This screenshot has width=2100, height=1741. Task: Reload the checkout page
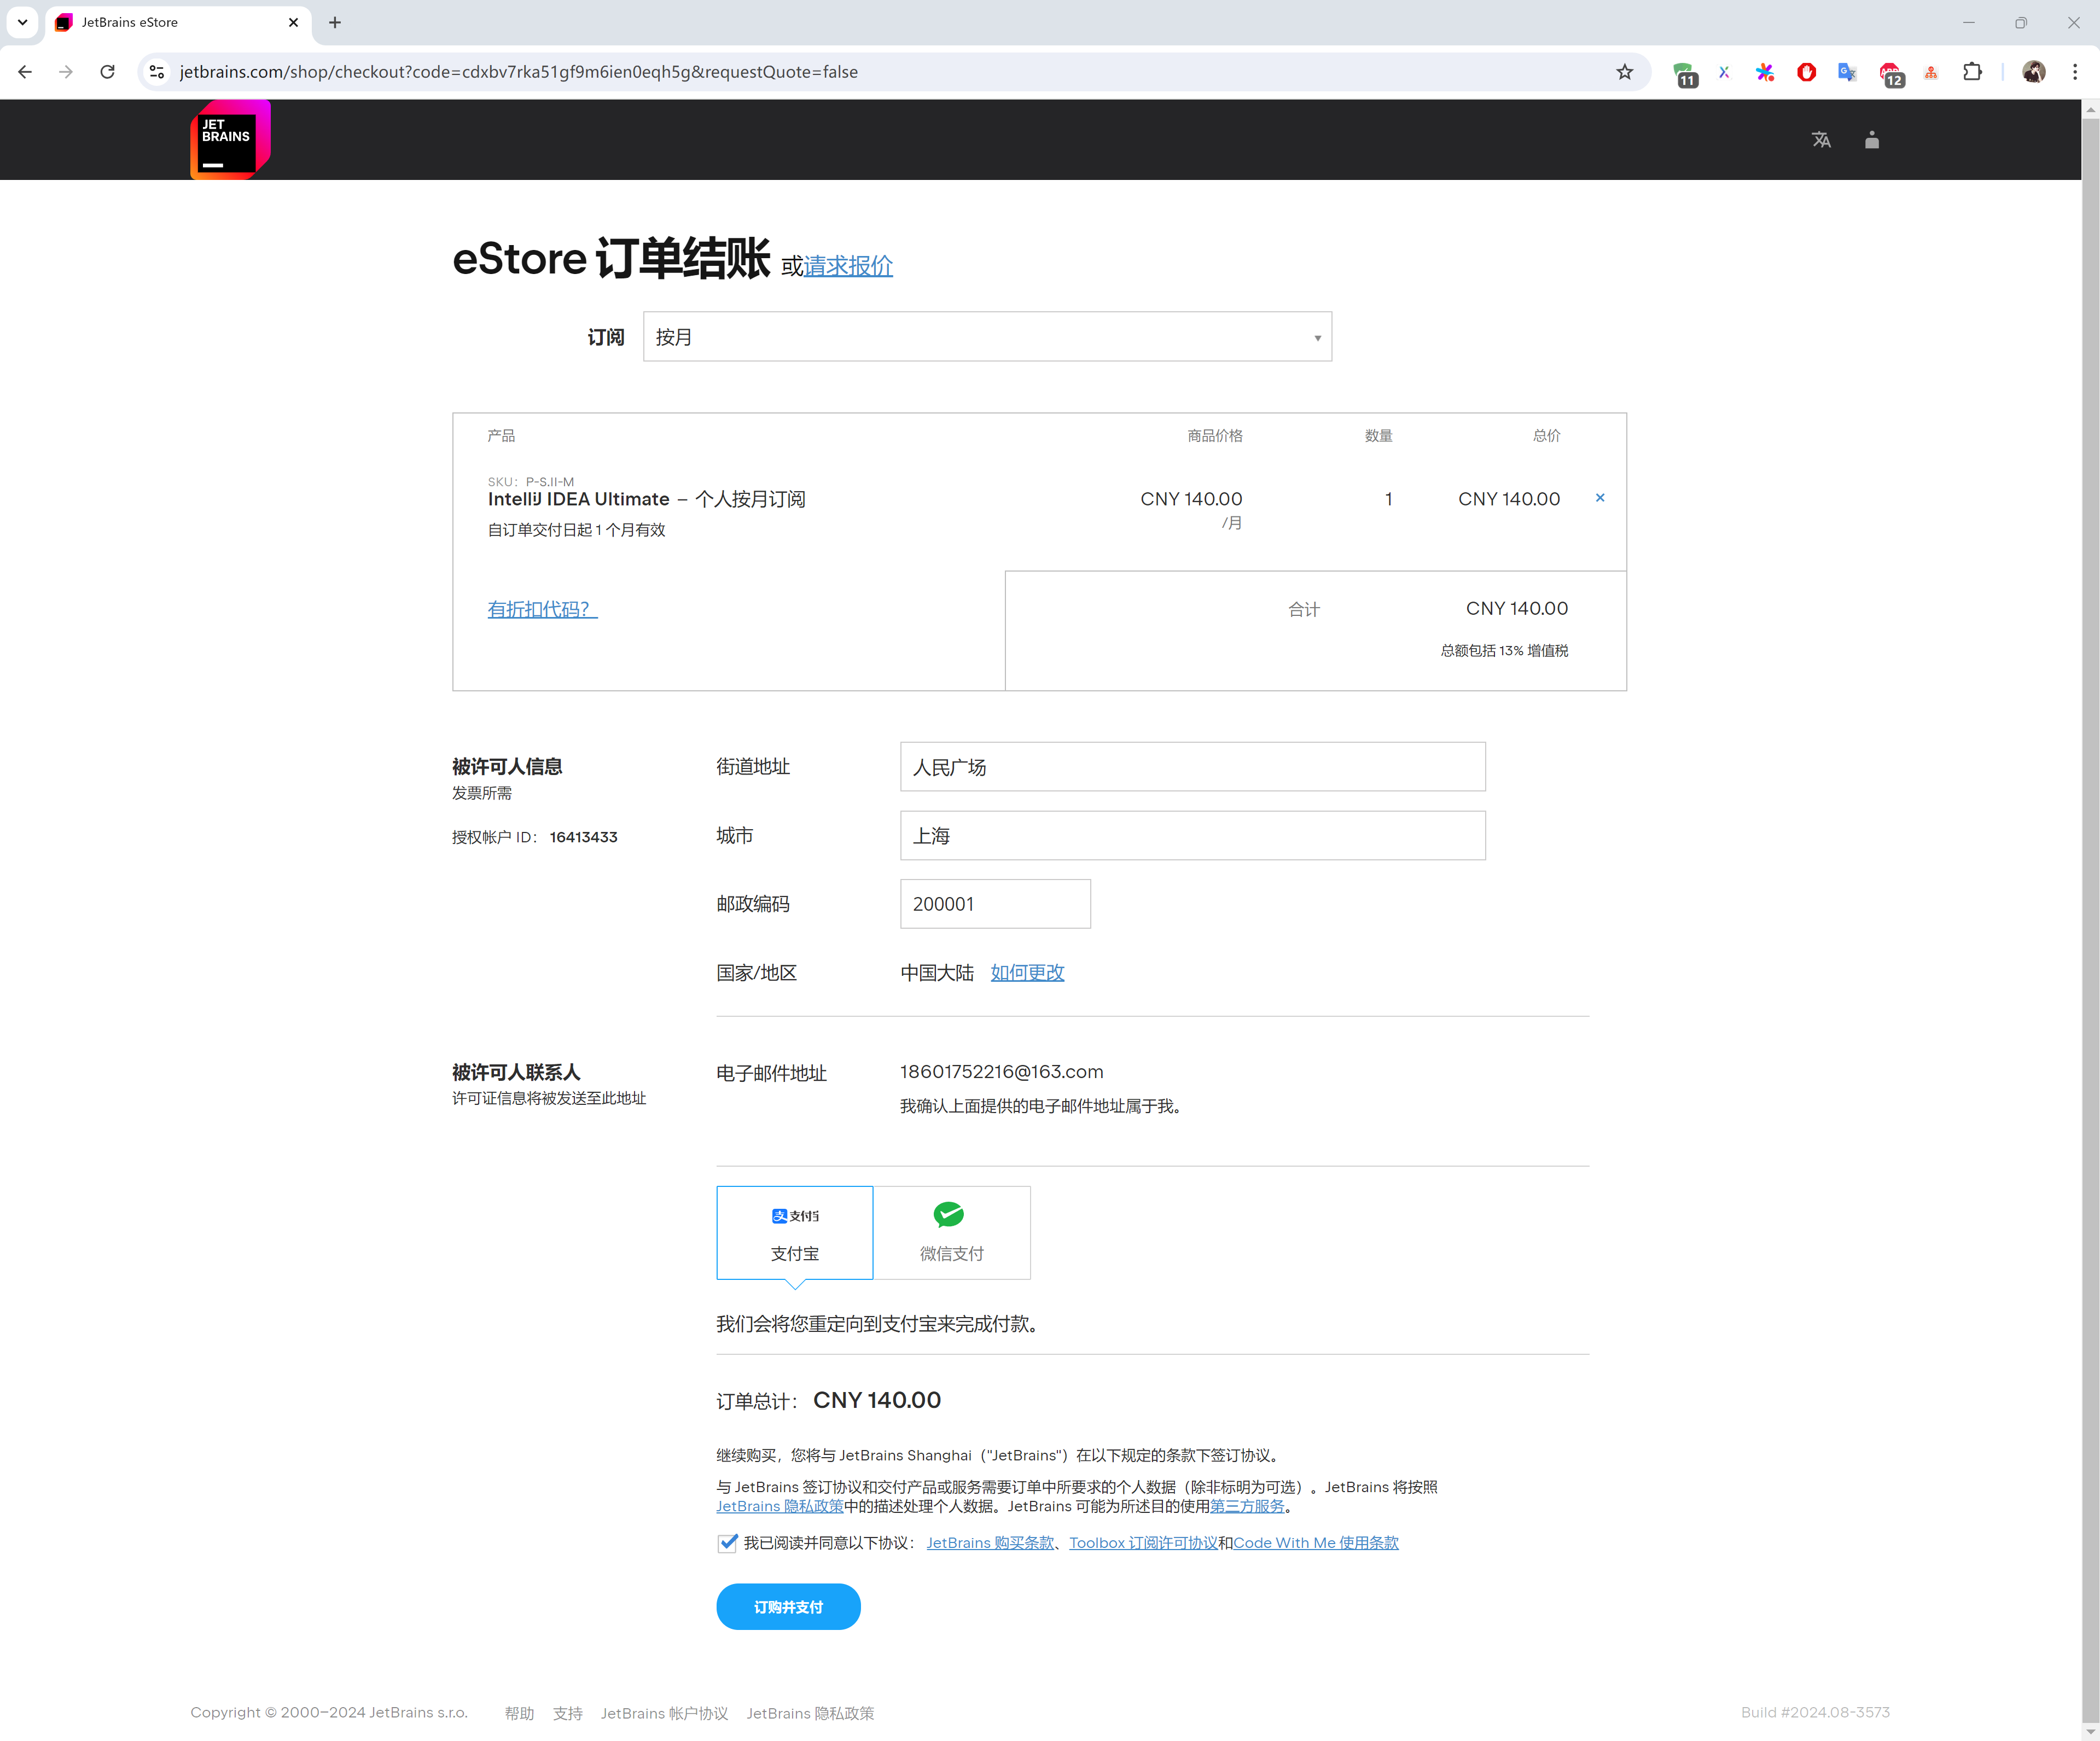tap(108, 72)
